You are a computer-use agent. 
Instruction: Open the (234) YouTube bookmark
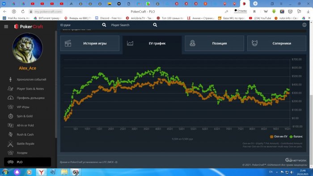260,18
